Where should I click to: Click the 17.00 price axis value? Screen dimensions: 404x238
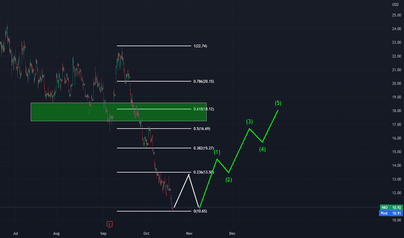pos(397,125)
